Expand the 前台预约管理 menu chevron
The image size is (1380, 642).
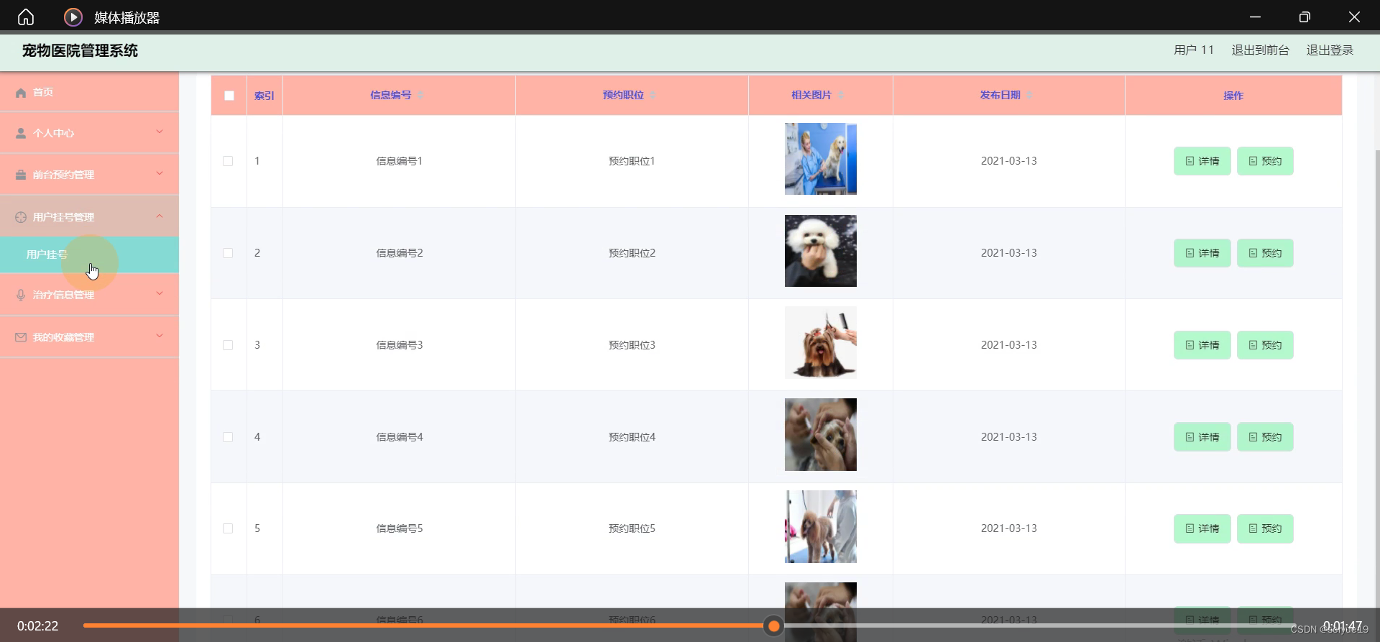(160, 173)
